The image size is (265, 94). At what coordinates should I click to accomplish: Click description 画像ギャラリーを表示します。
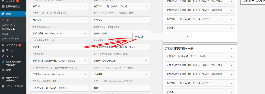107,27
